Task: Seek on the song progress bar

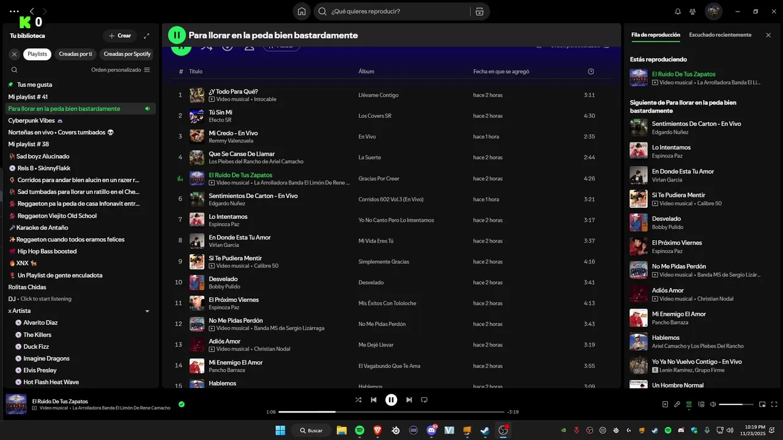Action: click(391, 412)
